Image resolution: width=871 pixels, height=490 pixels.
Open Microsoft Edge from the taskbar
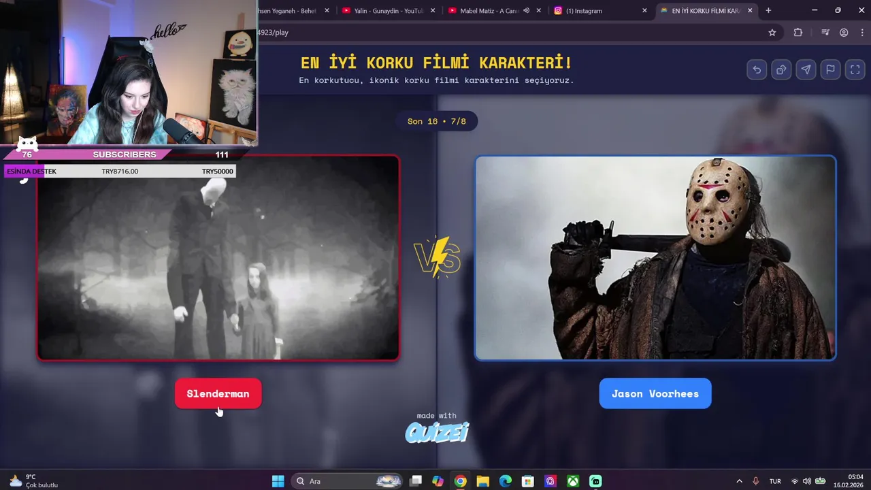(505, 481)
